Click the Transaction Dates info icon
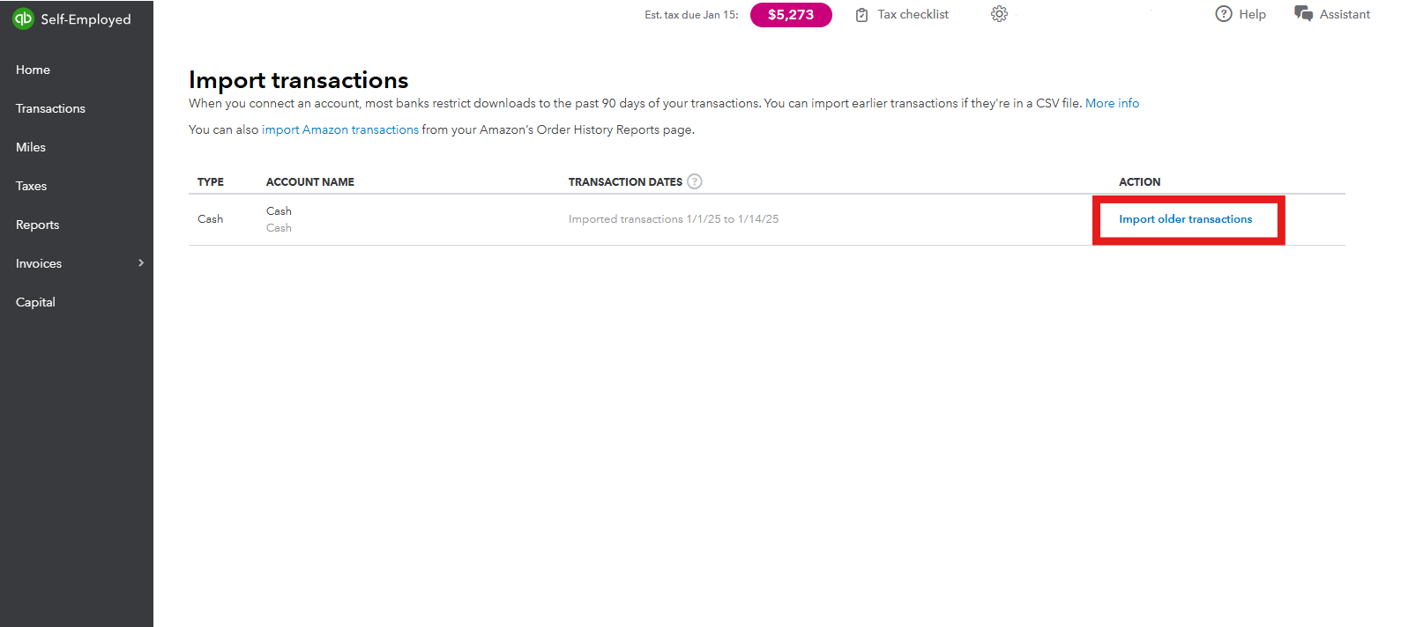 pos(695,181)
